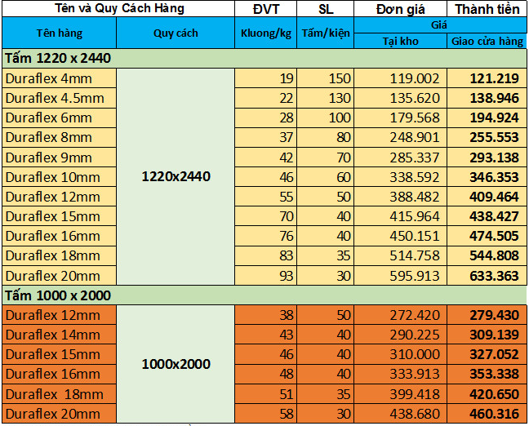Select delivered price 633.363
The height and width of the screenshot is (426, 529).
coord(487,276)
